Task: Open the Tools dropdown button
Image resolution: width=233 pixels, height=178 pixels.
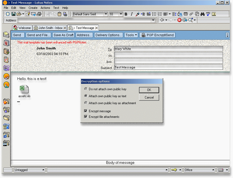Action: tap(131, 35)
